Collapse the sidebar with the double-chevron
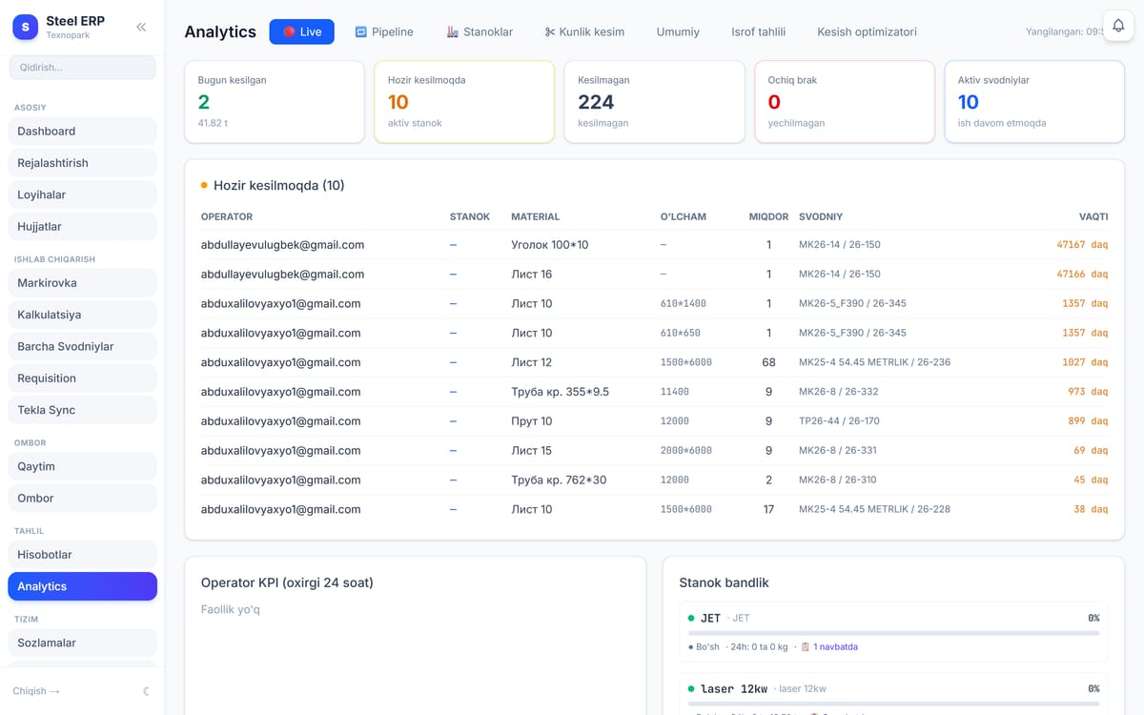Viewport: 1144px width, 715px height. click(141, 27)
